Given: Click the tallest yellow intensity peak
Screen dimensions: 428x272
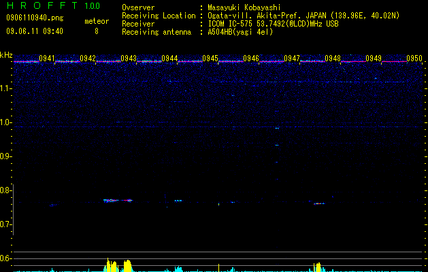Looking at the screenshot, I should (108, 265).
